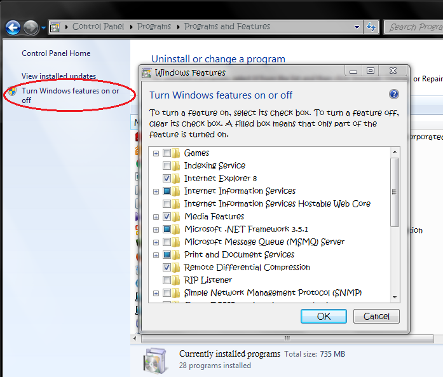Open arrow after Control Panel breadcrumb
The height and width of the screenshot is (377, 443).
132,27
